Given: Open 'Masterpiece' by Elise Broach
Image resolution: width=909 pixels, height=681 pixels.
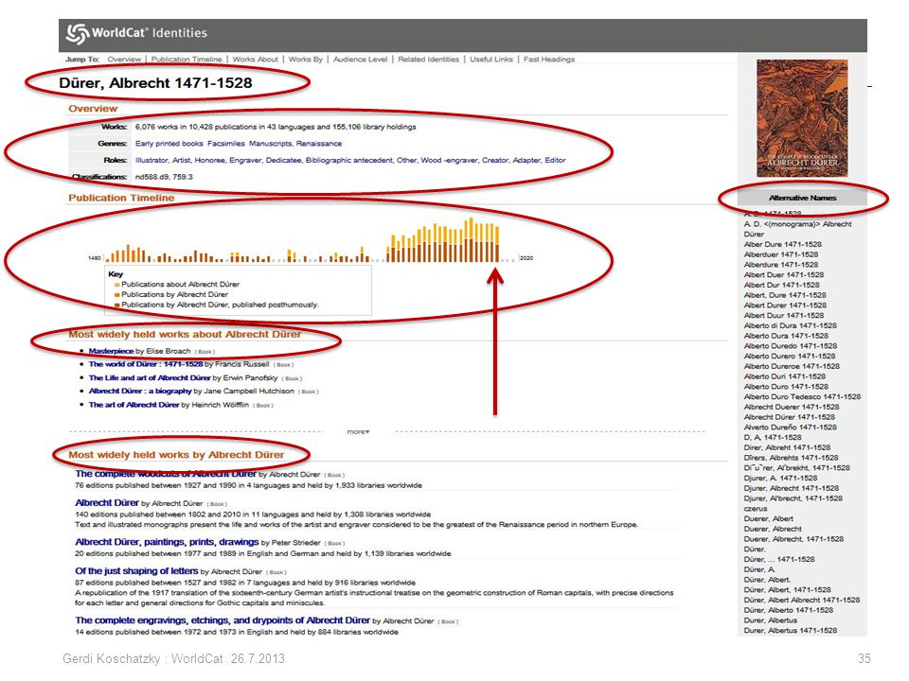Looking at the screenshot, I should coord(111,352).
